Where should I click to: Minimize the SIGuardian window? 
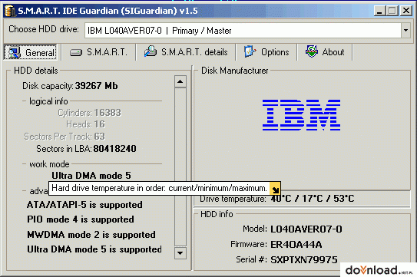(379, 12)
